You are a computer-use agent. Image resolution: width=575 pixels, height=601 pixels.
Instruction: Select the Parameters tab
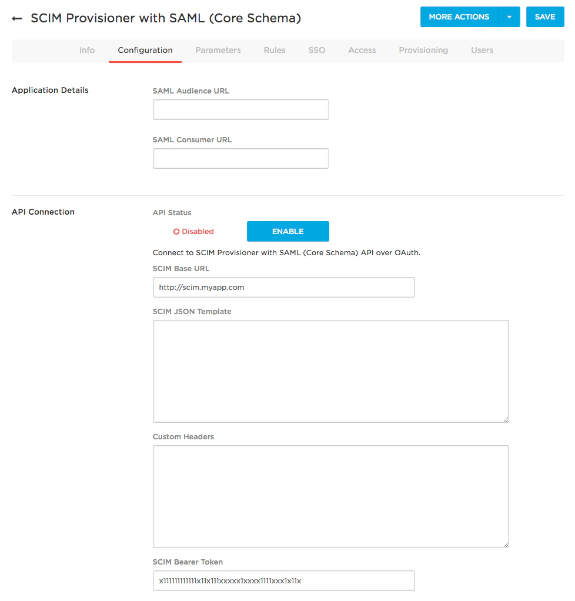[x=218, y=50]
